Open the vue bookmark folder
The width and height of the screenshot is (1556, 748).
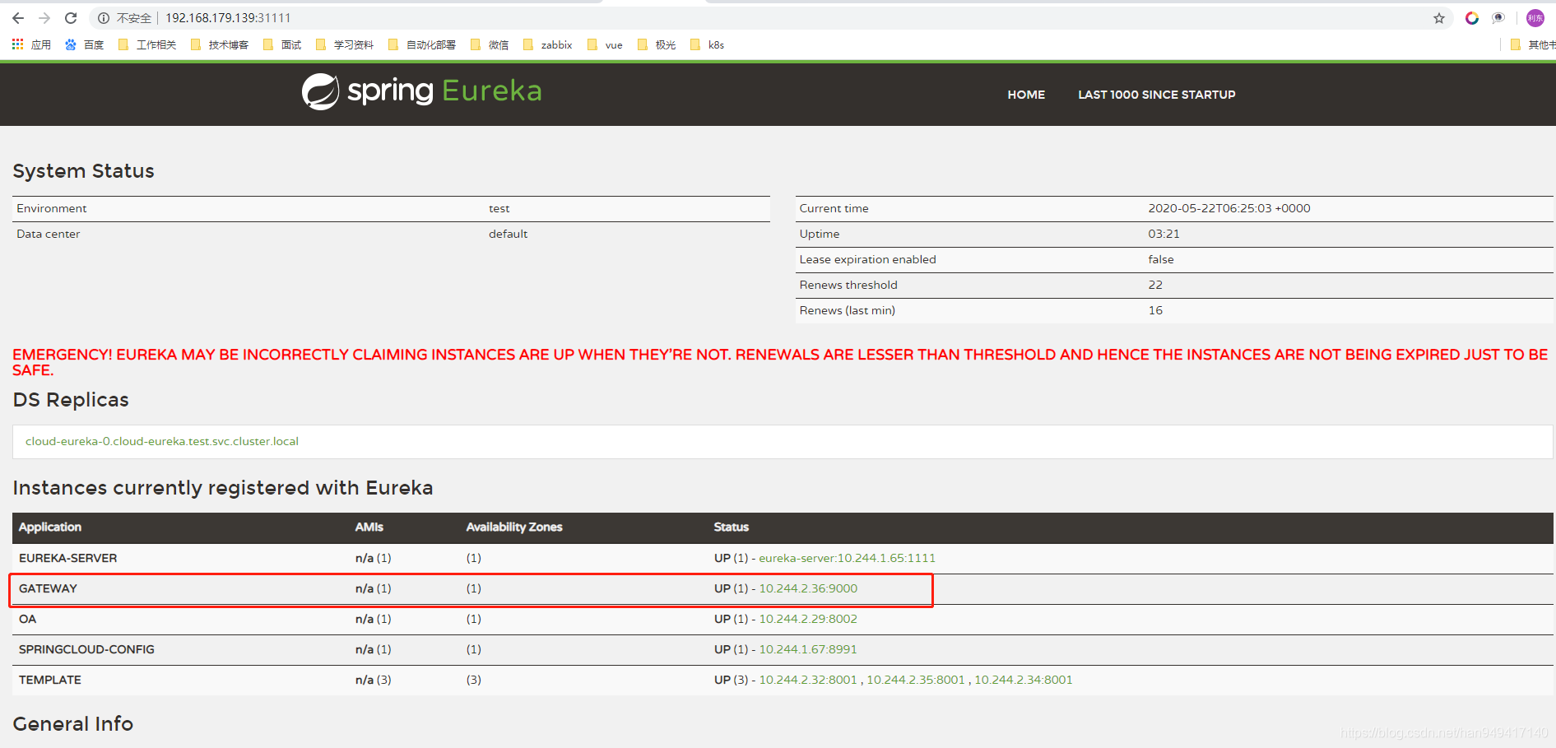pos(605,44)
